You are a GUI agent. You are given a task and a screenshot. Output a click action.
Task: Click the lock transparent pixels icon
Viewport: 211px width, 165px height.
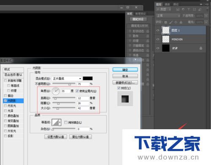click(166, 22)
